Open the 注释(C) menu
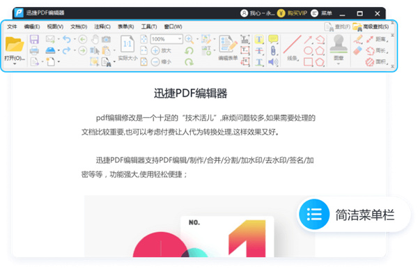The width and height of the screenshot is (418, 269). [102, 26]
